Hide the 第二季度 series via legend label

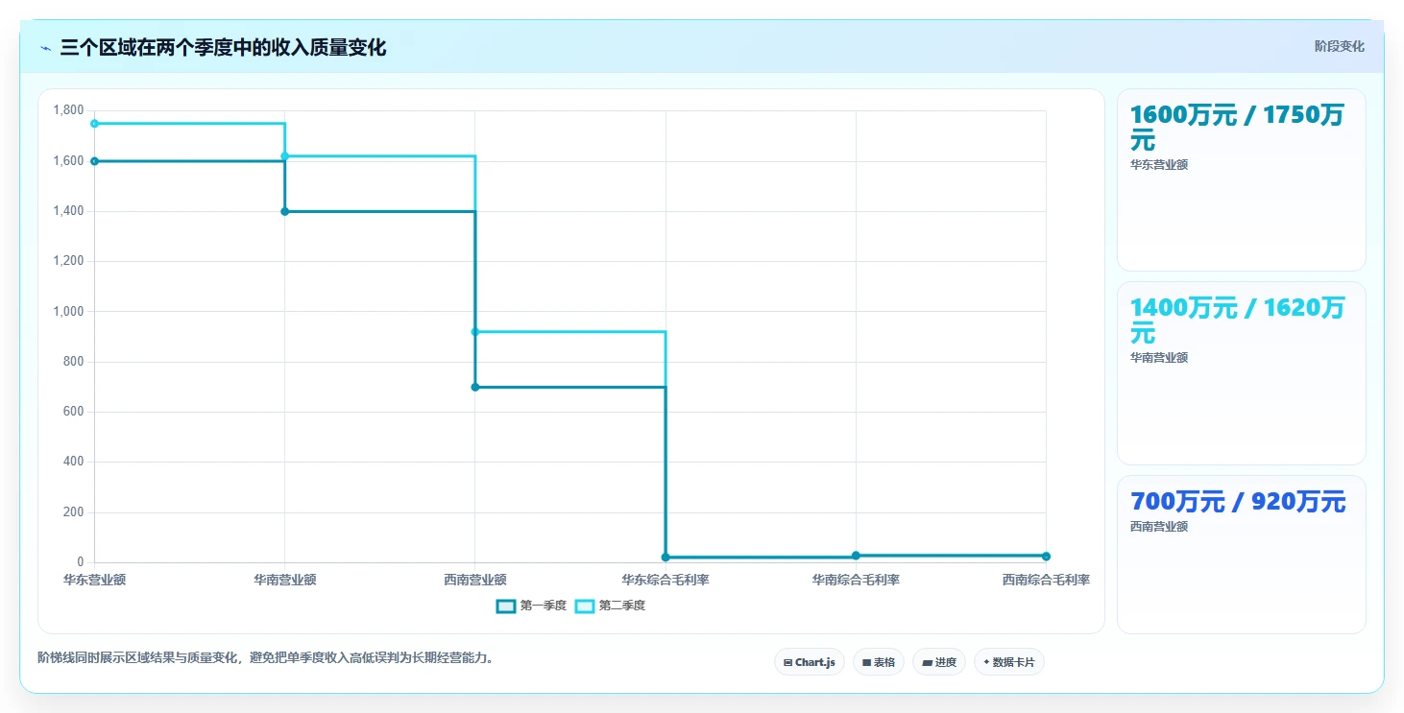[x=622, y=606]
